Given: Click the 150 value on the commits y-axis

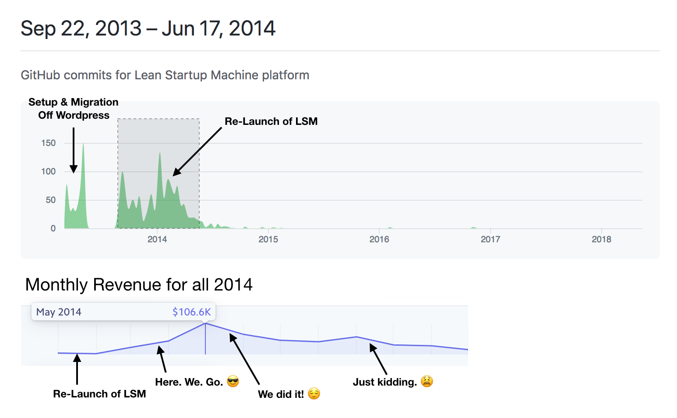Looking at the screenshot, I should (49, 143).
